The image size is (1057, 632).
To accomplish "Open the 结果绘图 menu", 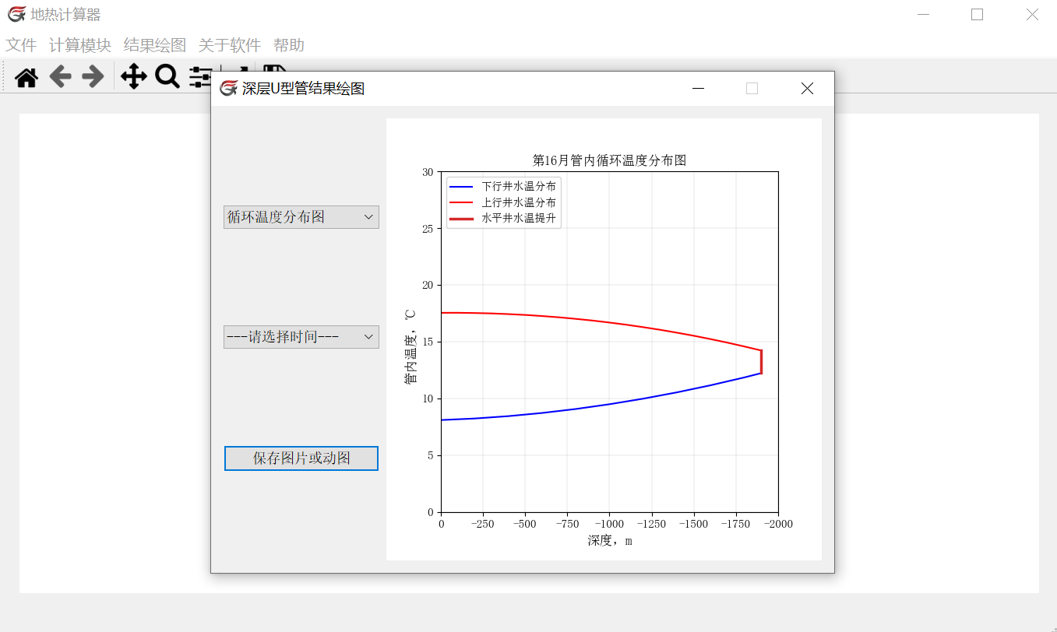I will coord(155,45).
